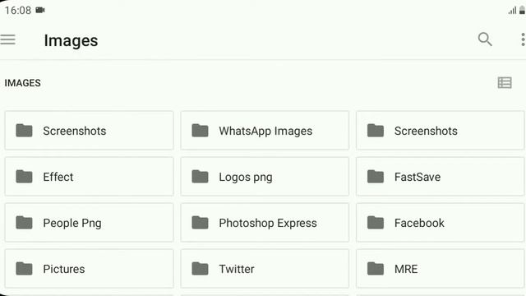Open the three-dot overflow menu
The width and height of the screenshot is (526, 296).
[x=523, y=39]
